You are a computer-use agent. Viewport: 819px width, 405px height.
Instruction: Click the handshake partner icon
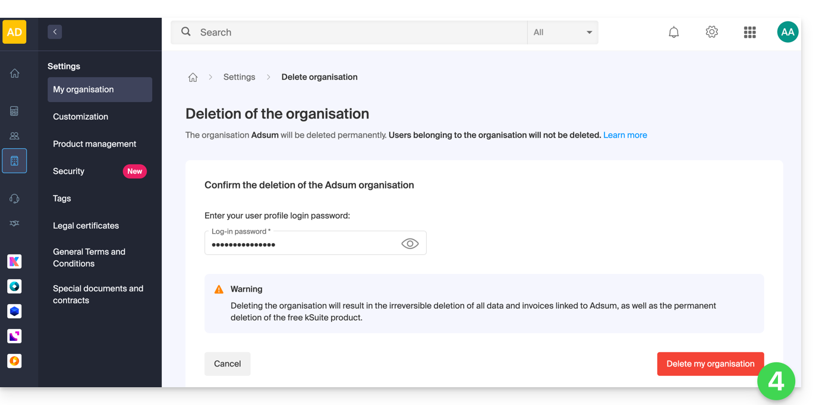point(14,224)
